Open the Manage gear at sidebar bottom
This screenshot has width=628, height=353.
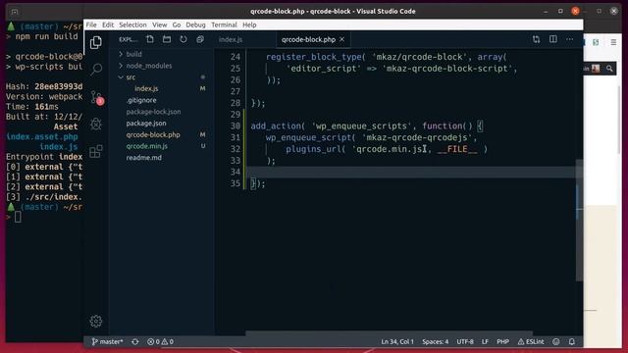pyautogui.click(x=96, y=321)
